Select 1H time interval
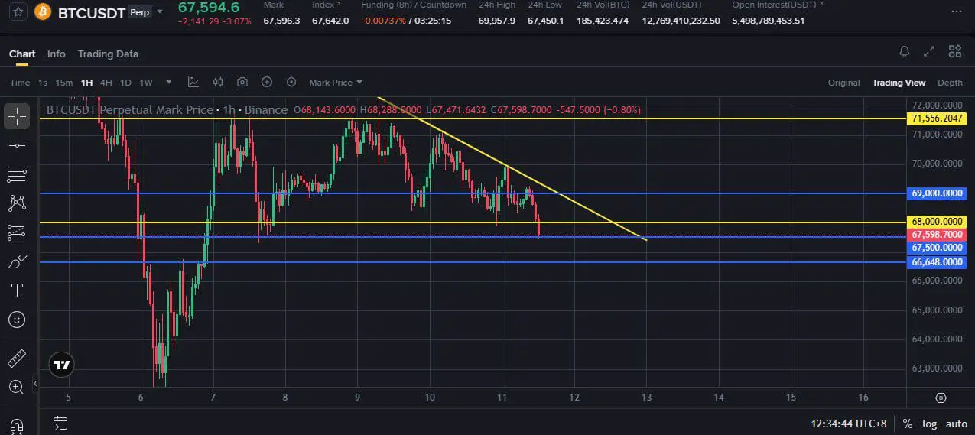Viewport: 975px width, 435px height. pyautogui.click(x=86, y=83)
